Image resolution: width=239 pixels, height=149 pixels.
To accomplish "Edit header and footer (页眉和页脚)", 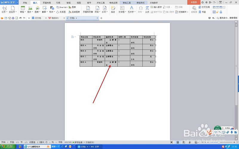I will 88,10.
